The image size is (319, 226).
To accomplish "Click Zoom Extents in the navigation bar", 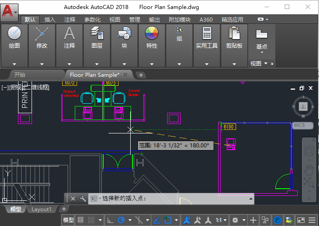I will [x=309, y=182].
